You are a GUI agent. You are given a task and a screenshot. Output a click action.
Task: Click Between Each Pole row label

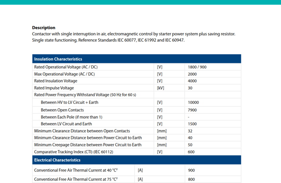point(71,117)
